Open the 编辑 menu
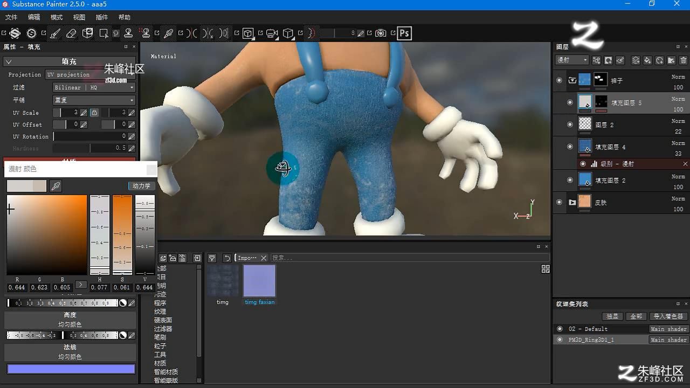690x388 pixels. pos(34,17)
